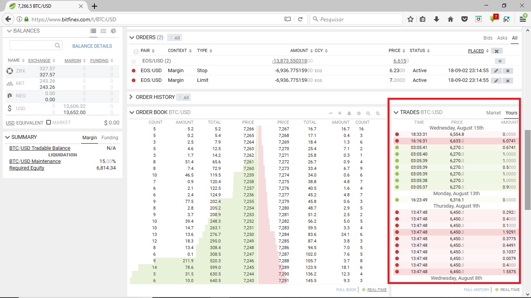Cancel all orders using header X button

(496, 51)
